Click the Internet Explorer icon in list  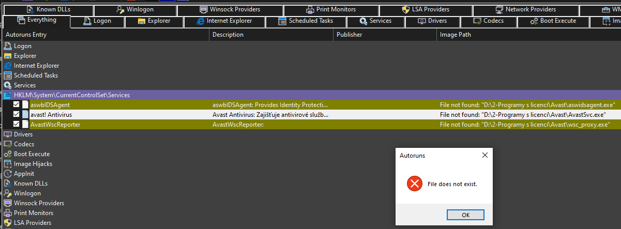8,66
